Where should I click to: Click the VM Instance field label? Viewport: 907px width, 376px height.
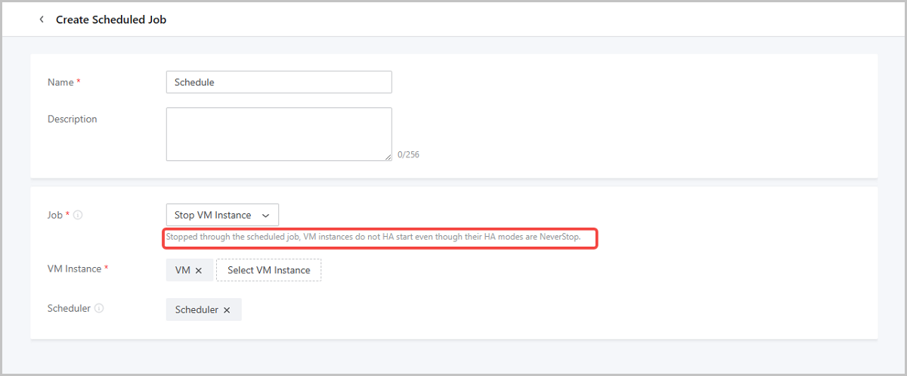pyautogui.click(x=74, y=269)
